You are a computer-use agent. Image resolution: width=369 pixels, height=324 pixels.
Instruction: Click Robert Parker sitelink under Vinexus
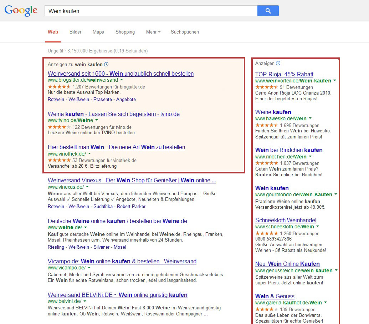[x=131, y=206]
